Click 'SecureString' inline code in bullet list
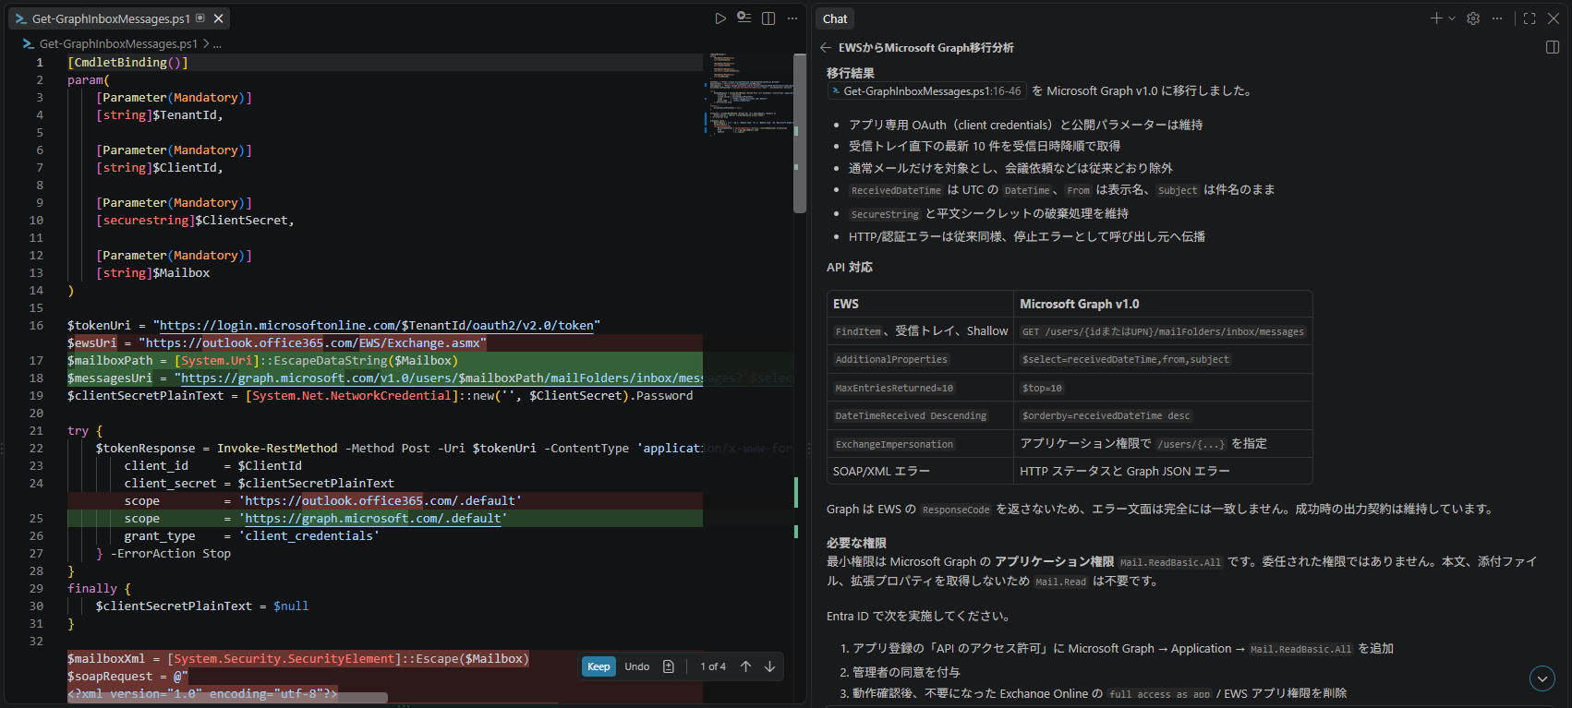 coord(885,214)
